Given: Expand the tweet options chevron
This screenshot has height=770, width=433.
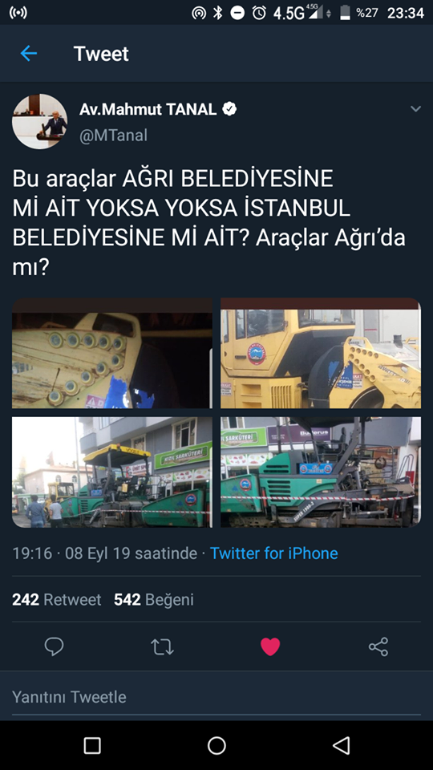Looking at the screenshot, I should (x=415, y=109).
